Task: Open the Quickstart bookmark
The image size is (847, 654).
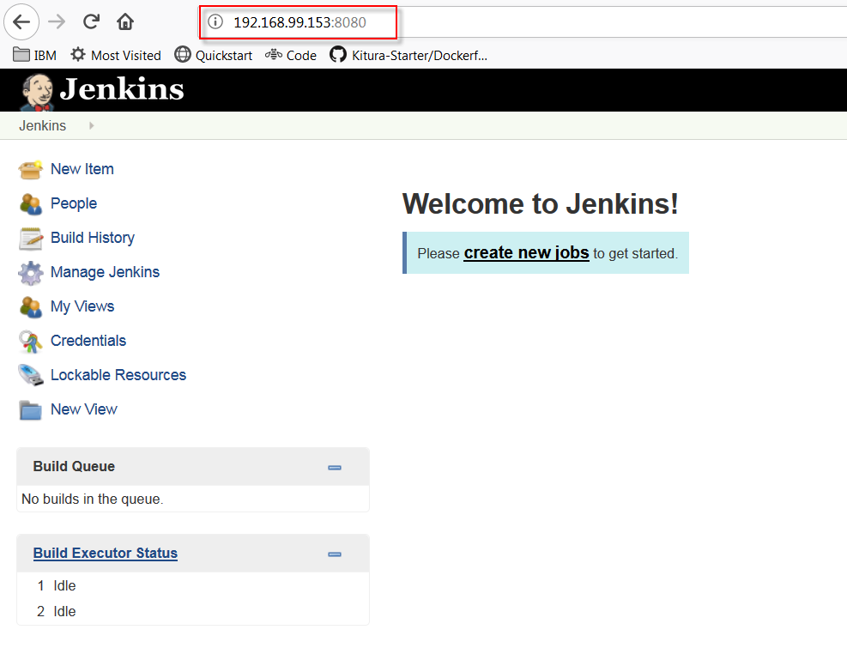Action: tap(214, 55)
